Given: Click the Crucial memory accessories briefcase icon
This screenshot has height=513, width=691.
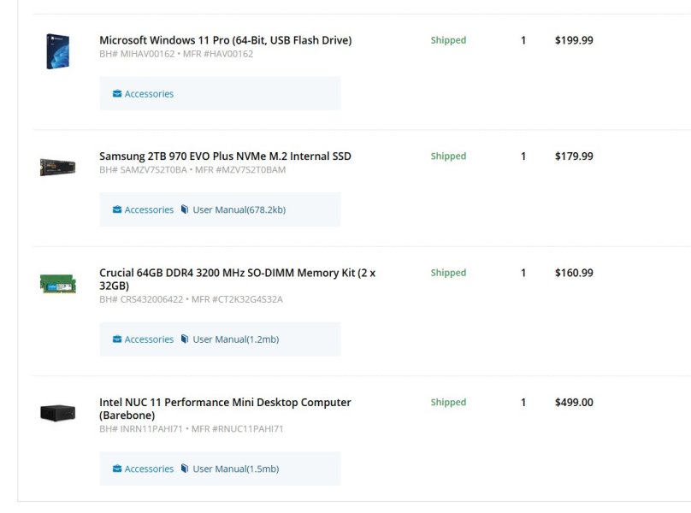Looking at the screenshot, I should (x=117, y=339).
